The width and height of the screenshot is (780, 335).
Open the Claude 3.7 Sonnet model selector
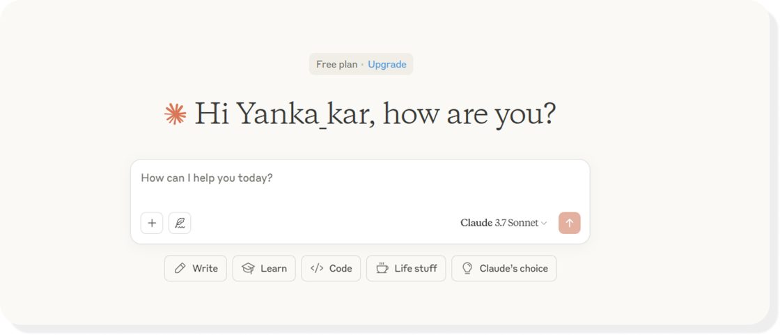click(504, 223)
